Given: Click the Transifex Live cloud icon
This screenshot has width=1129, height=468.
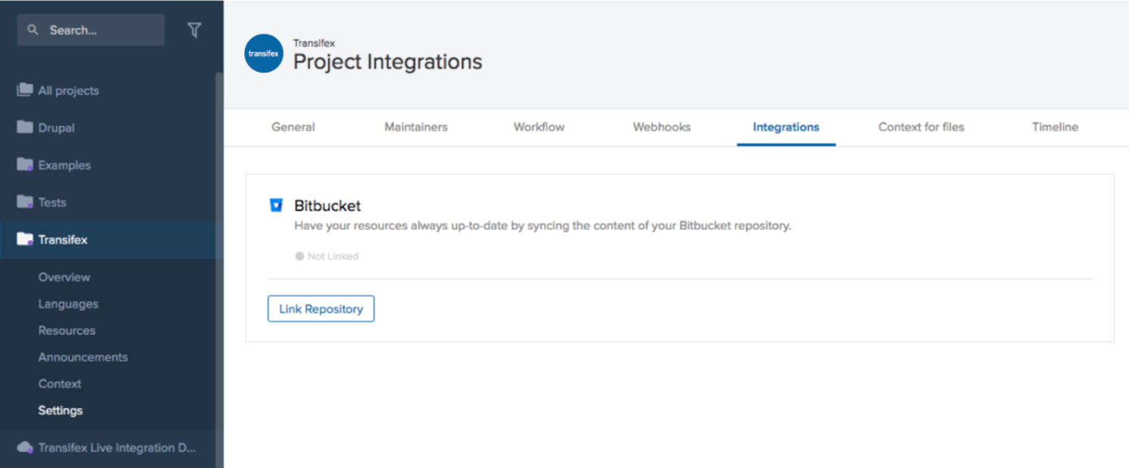Looking at the screenshot, I should (x=25, y=448).
